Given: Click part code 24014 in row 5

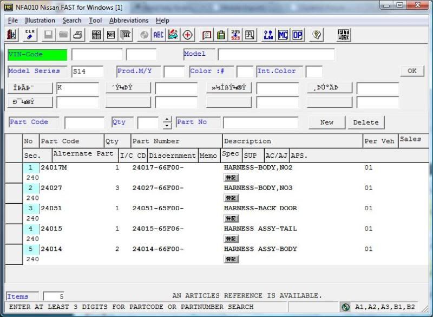Looking at the screenshot, I should tap(51, 249).
